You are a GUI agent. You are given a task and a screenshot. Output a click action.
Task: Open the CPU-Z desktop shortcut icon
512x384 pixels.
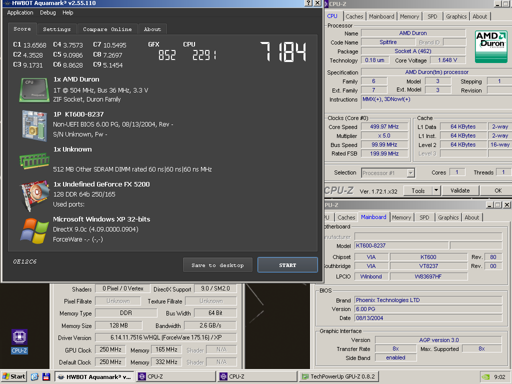[x=19, y=341]
